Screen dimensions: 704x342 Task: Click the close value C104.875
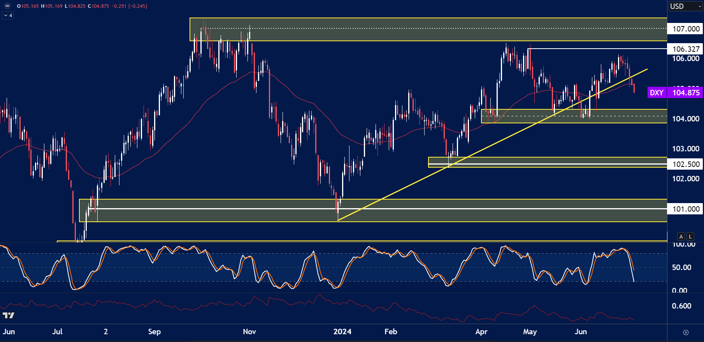98,6
